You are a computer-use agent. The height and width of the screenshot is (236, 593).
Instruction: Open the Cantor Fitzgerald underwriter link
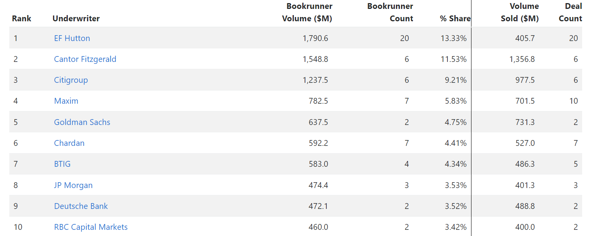[x=85, y=59]
